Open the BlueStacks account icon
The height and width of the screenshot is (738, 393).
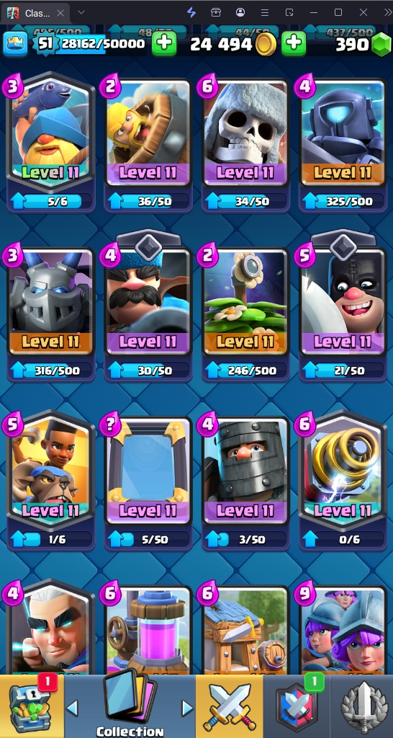pos(240,13)
